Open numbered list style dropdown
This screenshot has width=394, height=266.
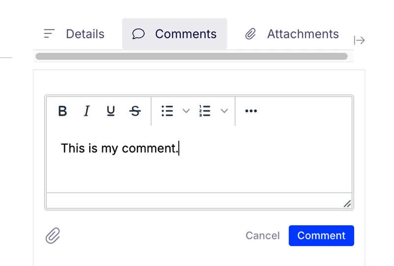[x=224, y=111]
